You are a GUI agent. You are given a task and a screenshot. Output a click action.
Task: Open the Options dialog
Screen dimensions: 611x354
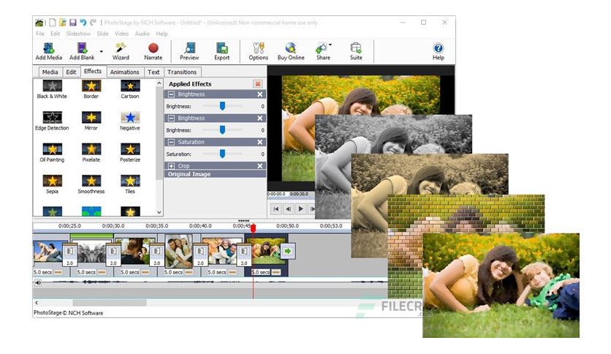click(x=258, y=51)
